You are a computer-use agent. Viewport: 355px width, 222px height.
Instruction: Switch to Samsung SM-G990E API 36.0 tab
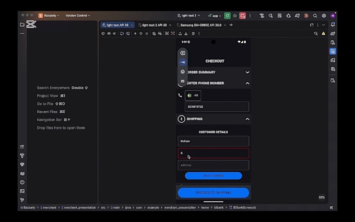[x=199, y=25]
